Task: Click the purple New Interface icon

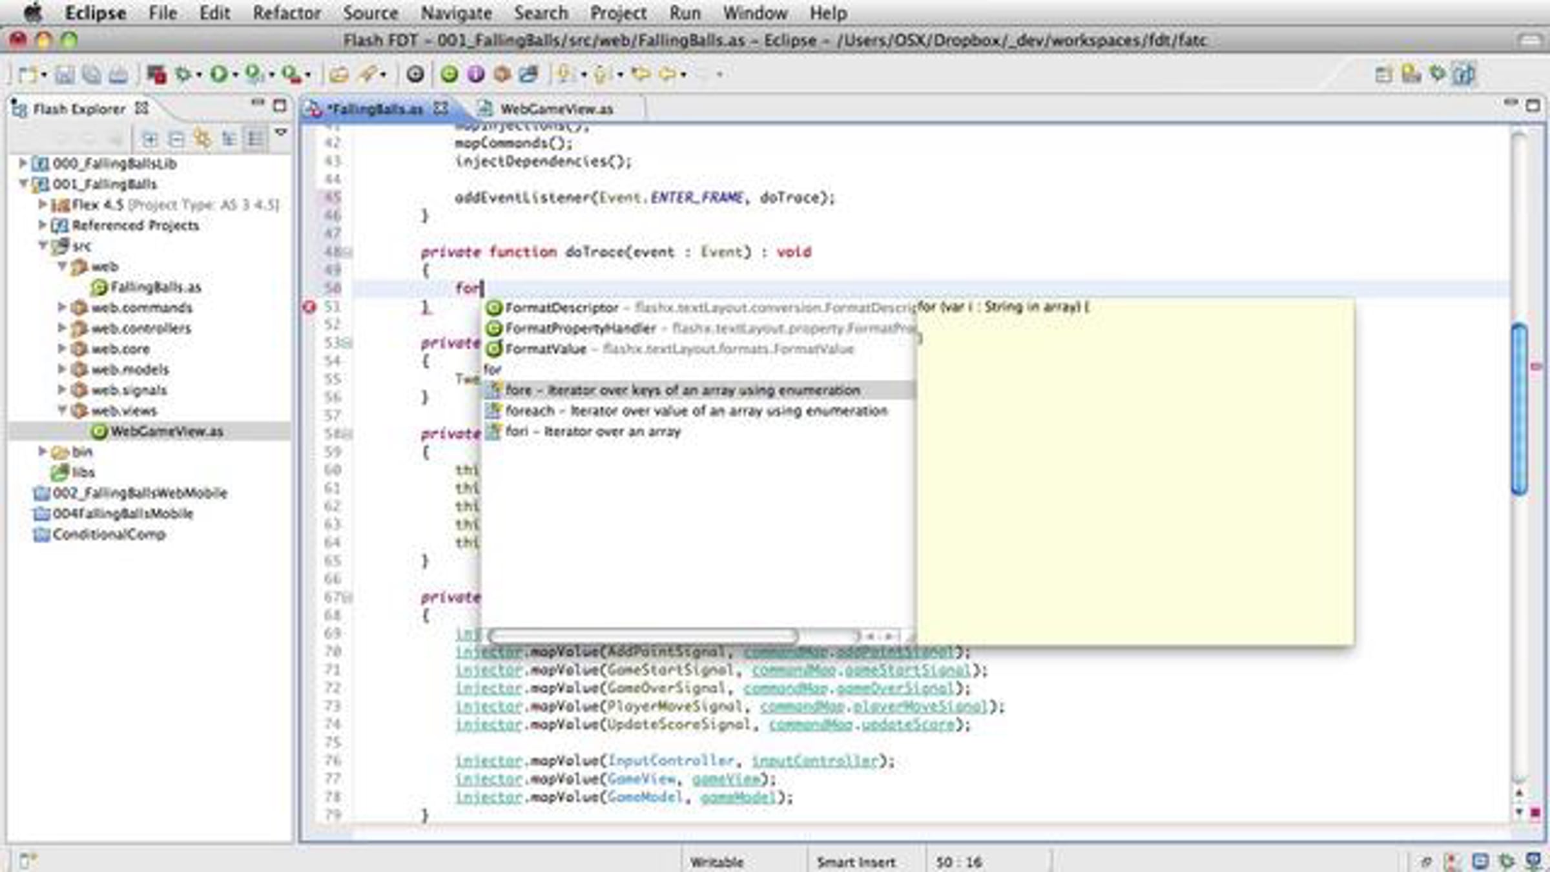Action: click(475, 74)
